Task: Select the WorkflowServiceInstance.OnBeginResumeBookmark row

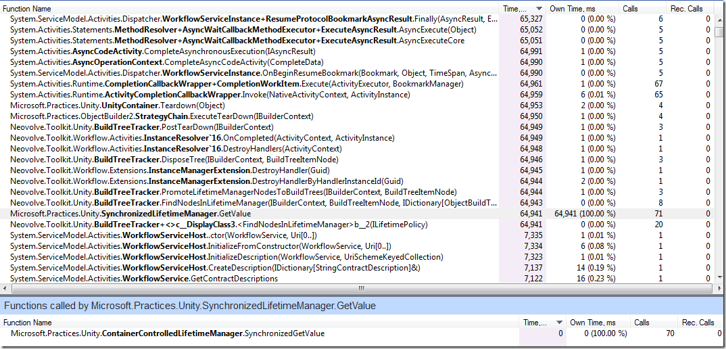Action: click(356, 73)
